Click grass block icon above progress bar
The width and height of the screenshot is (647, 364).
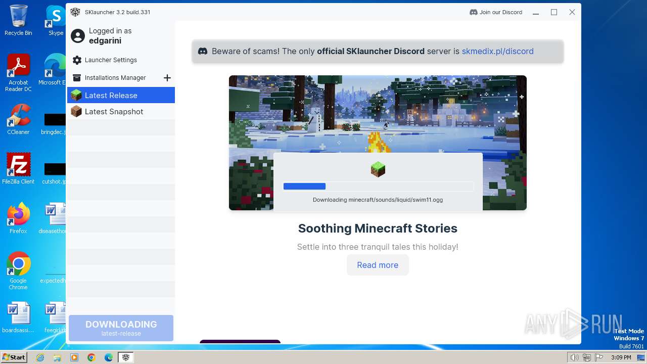[378, 169]
